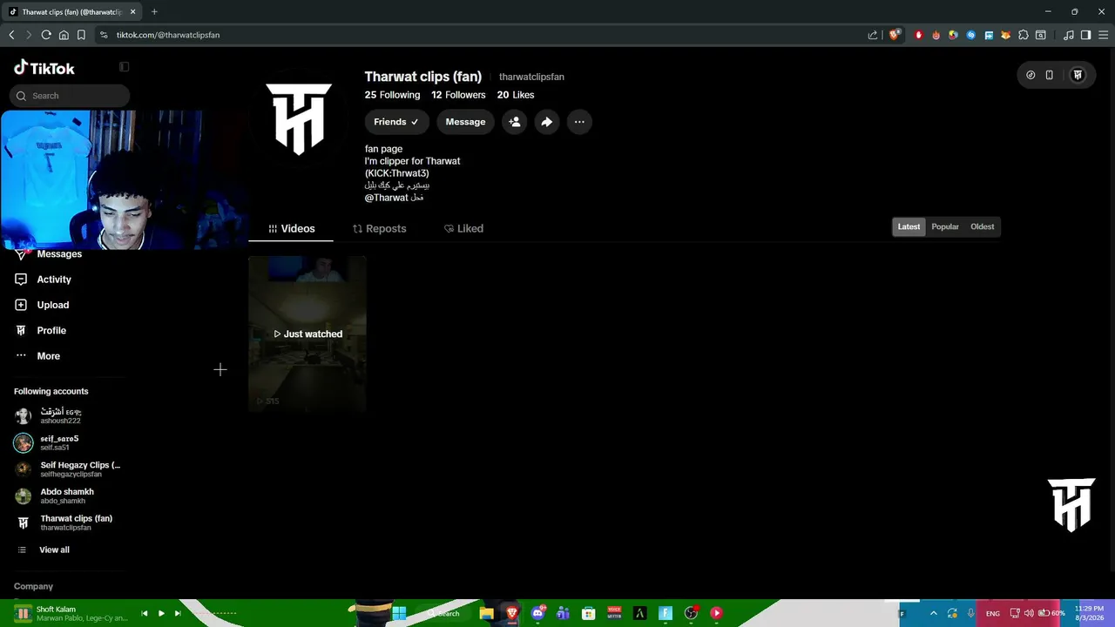Click the Upload plus icon

coord(21,305)
